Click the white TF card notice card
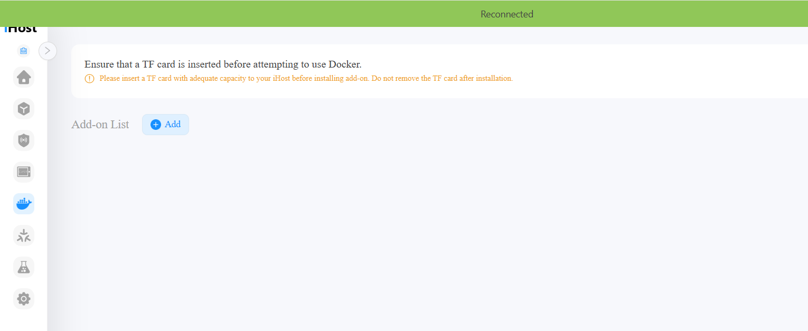808x331 pixels. pyautogui.click(x=439, y=71)
